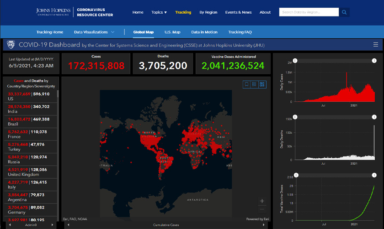Open the basemap gallery grid icon
This screenshot has height=229, width=384.
click(262, 84)
